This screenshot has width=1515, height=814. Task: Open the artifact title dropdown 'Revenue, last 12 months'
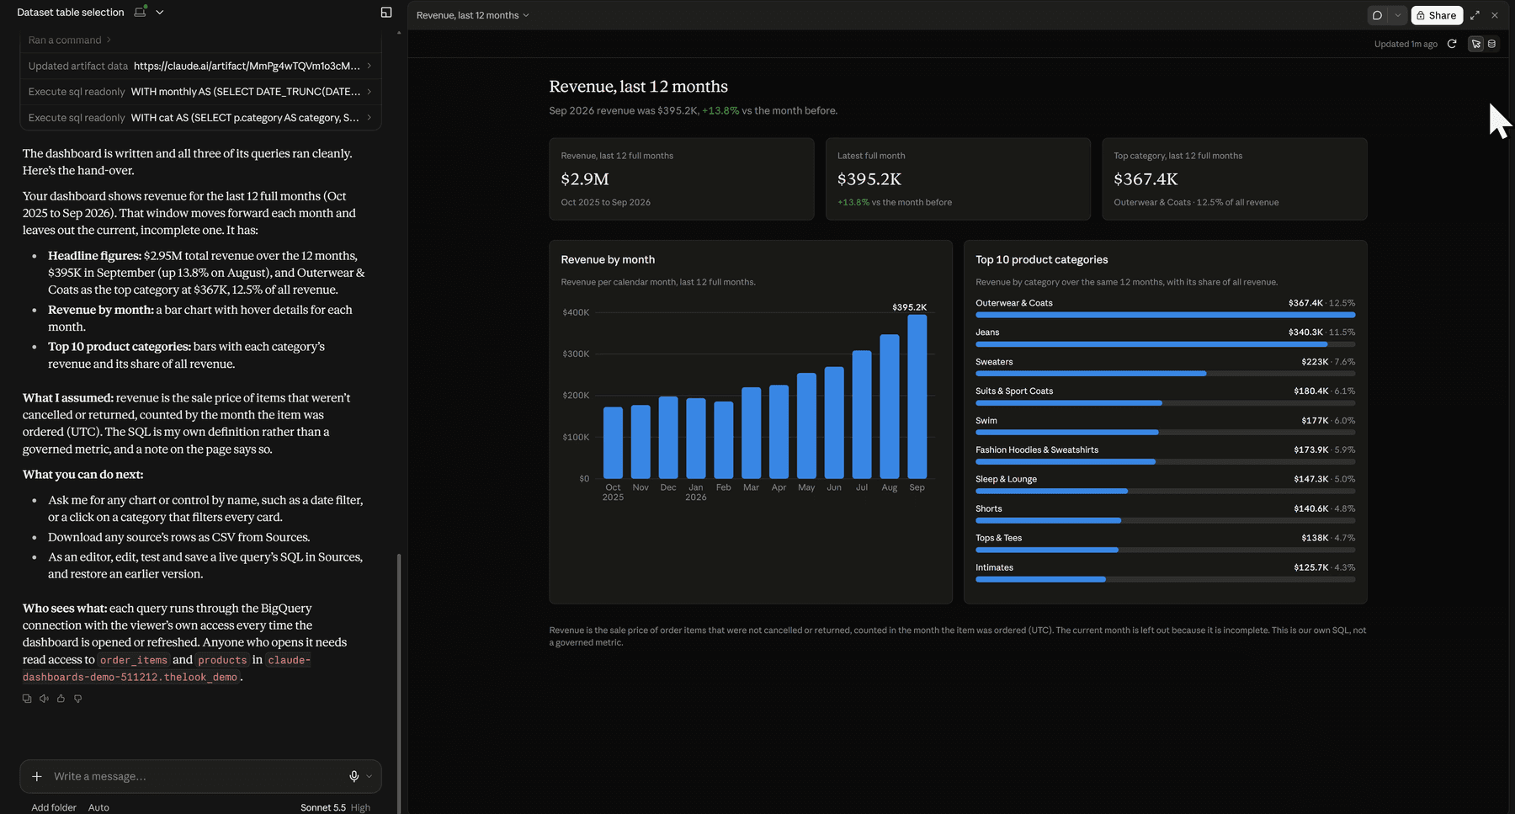pos(472,15)
